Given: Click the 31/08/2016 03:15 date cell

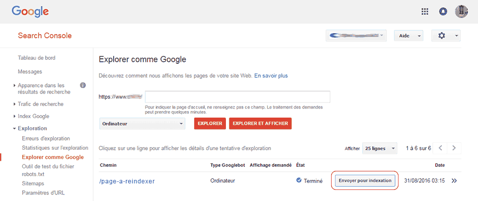Looking at the screenshot, I should [x=425, y=180].
